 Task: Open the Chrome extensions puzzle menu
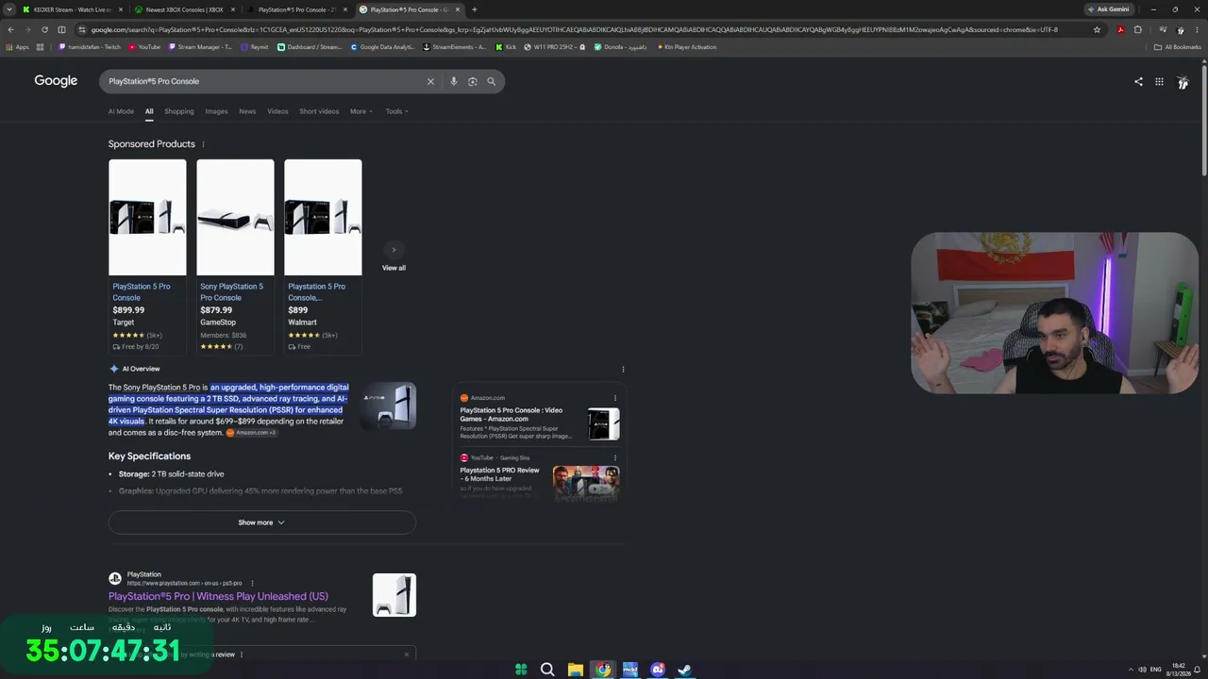point(1137,29)
